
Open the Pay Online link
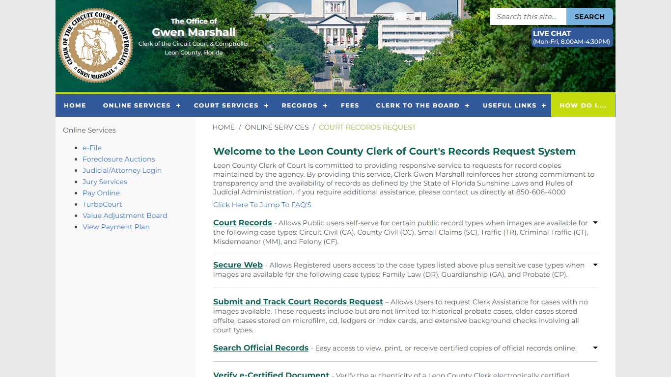pyautogui.click(x=101, y=193)
